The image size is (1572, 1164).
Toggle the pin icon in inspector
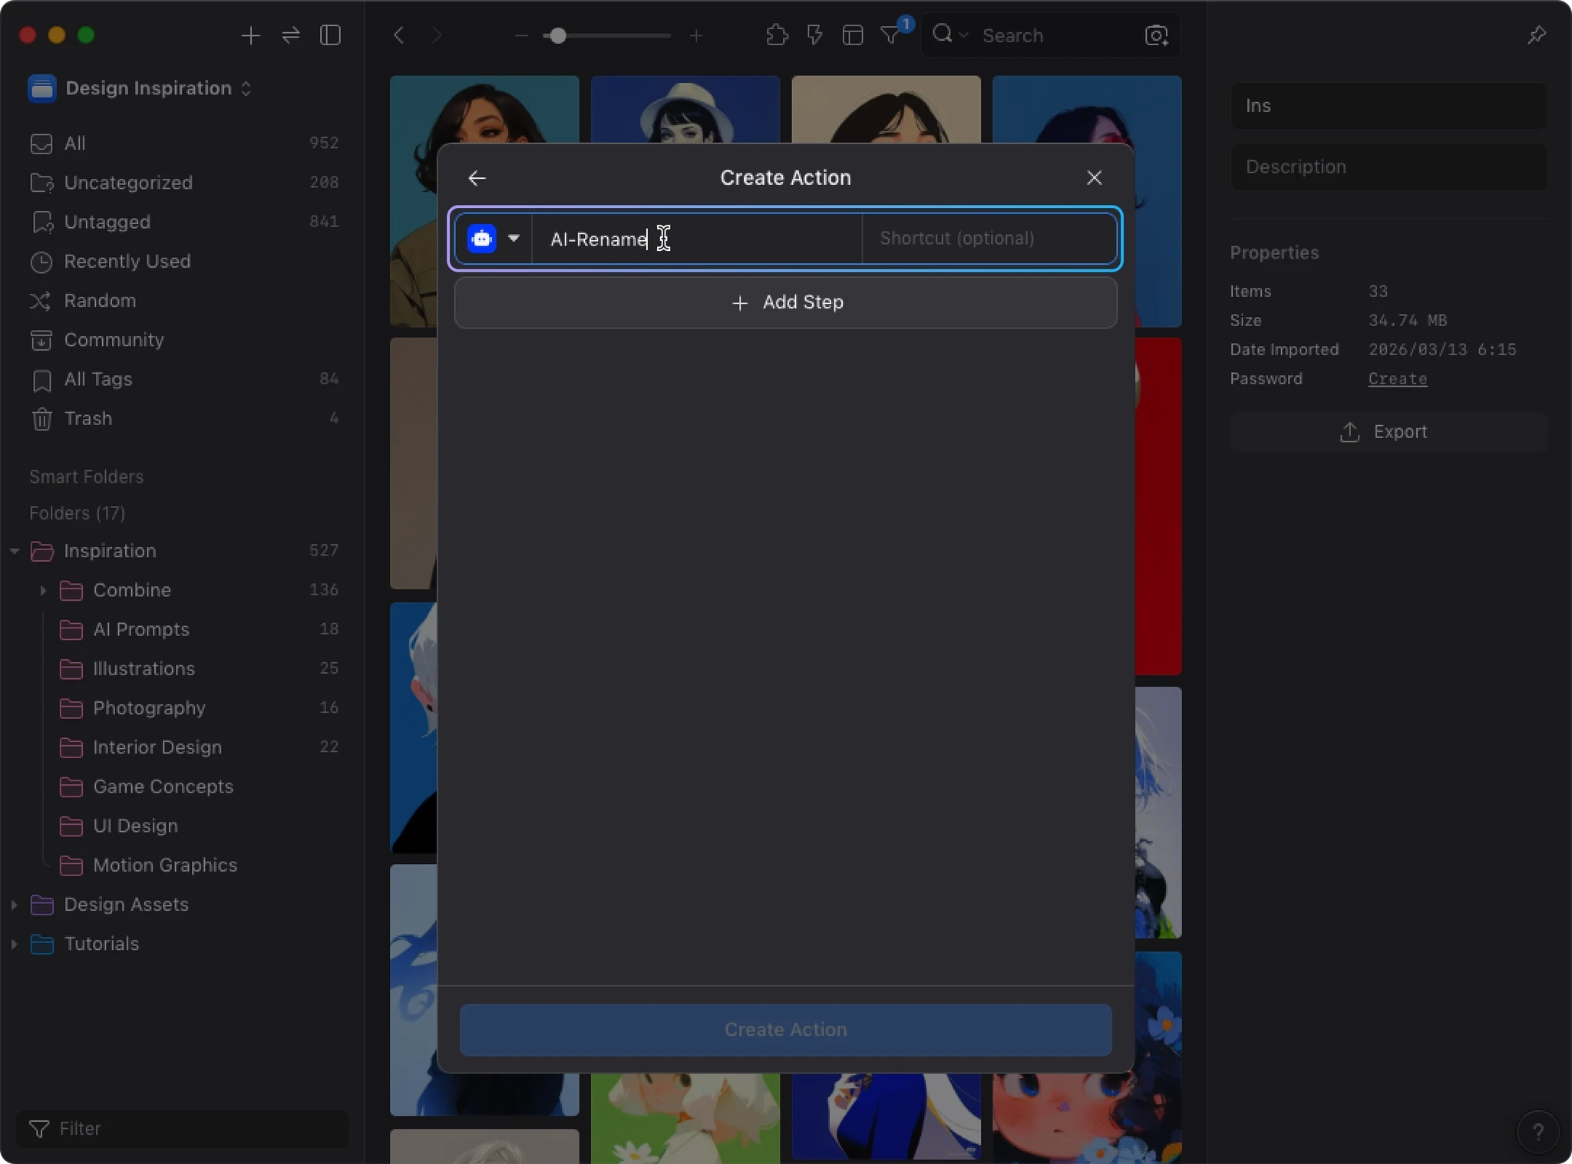pyautogui.click(x=1536, y=35)
